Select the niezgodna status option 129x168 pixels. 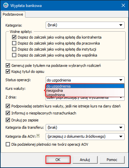coord(85,90)
